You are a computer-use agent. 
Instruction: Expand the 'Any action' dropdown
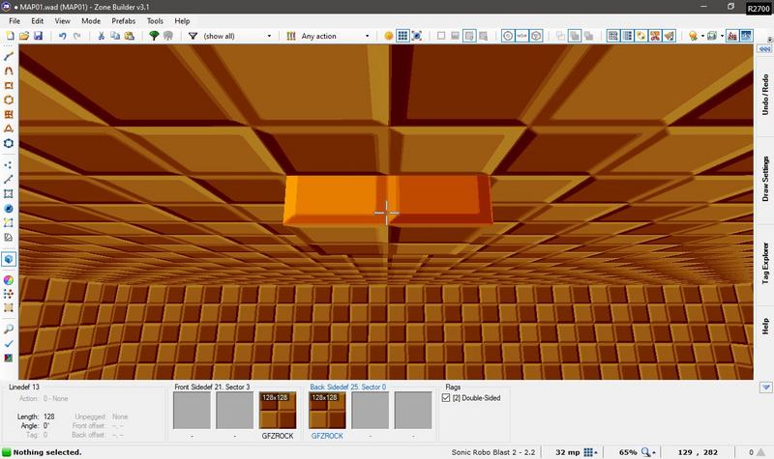pos(335,36)
